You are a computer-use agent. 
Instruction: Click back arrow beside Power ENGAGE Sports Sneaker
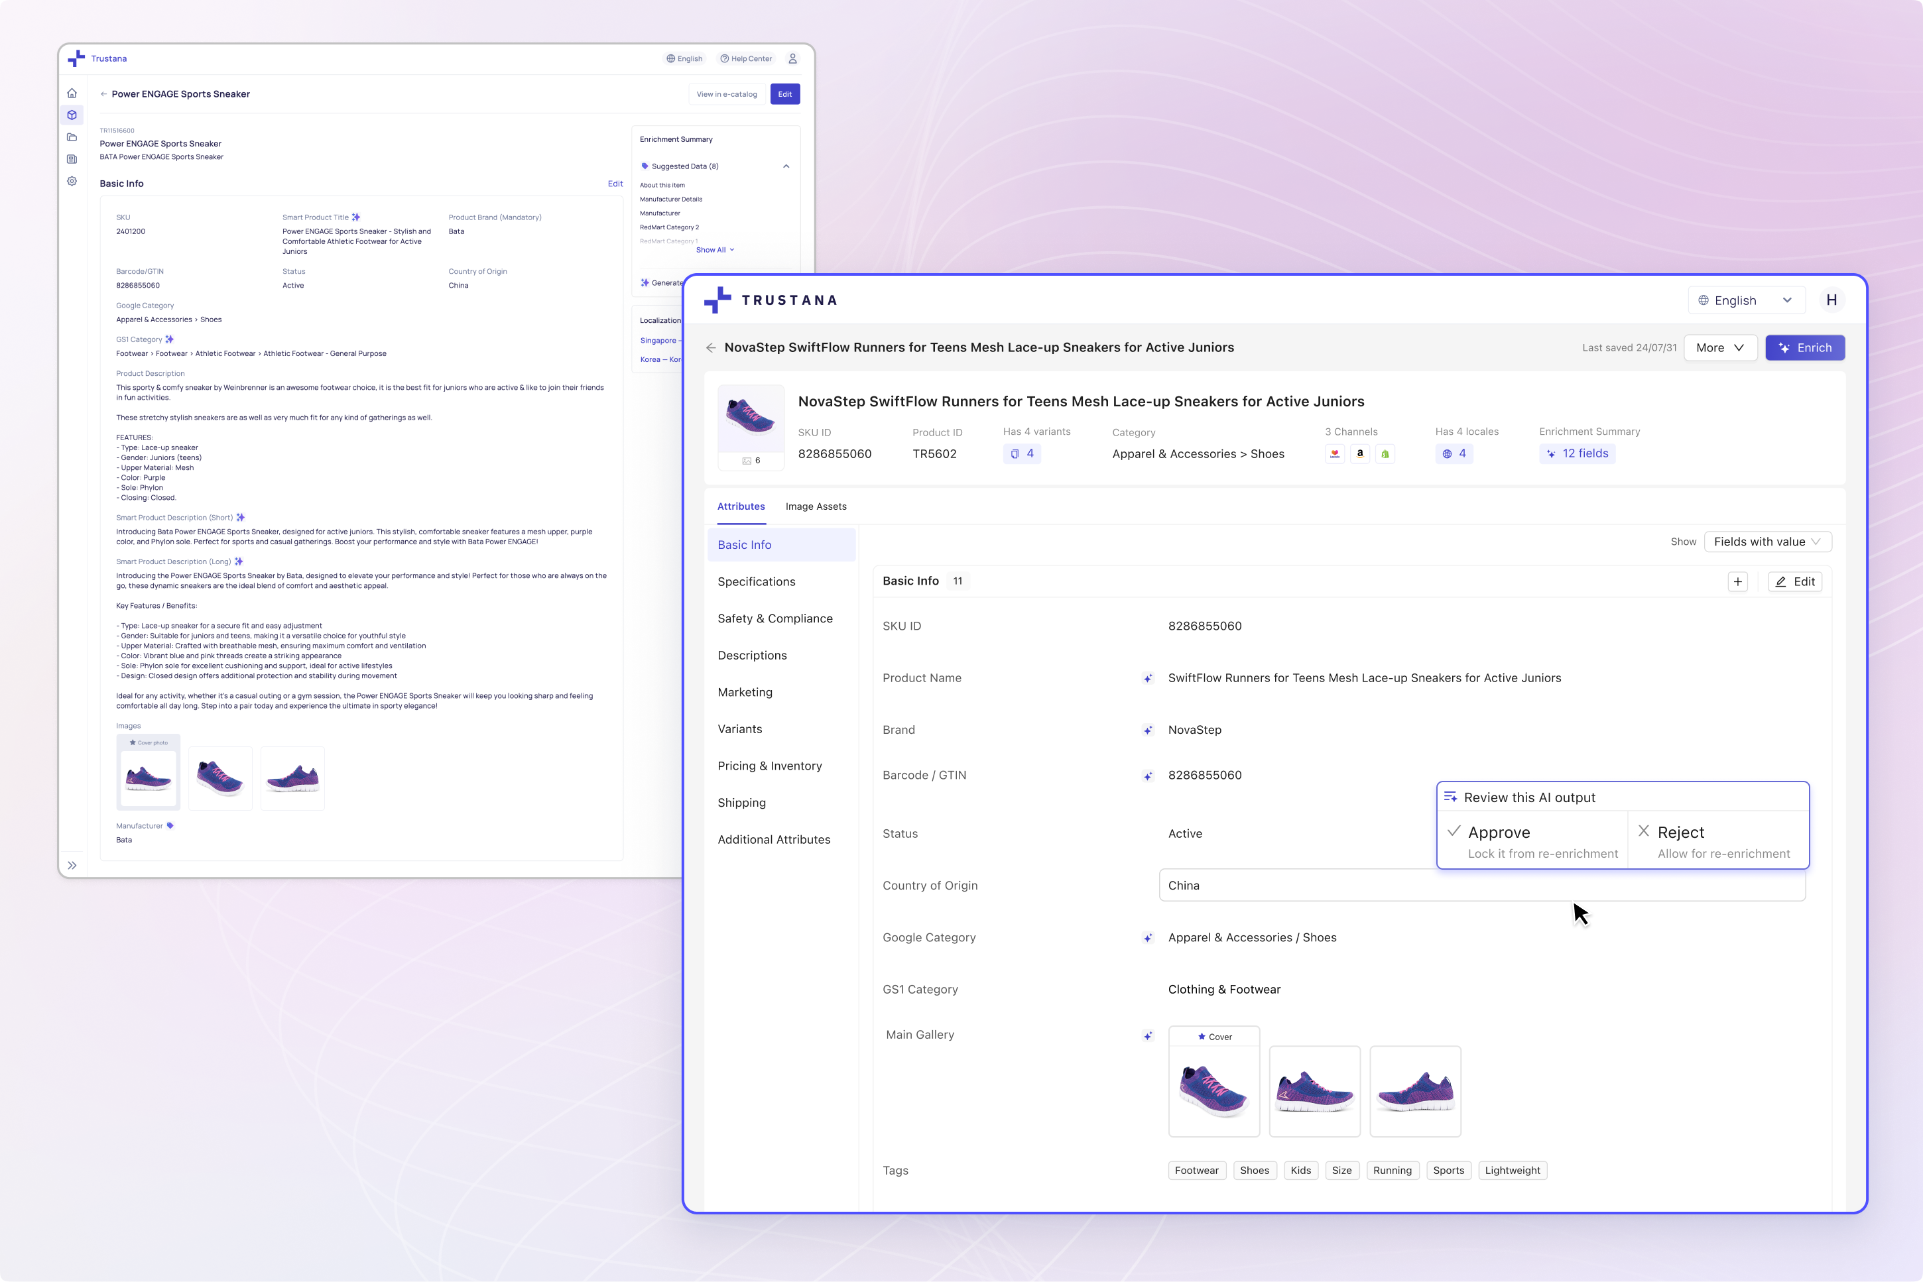104,94
